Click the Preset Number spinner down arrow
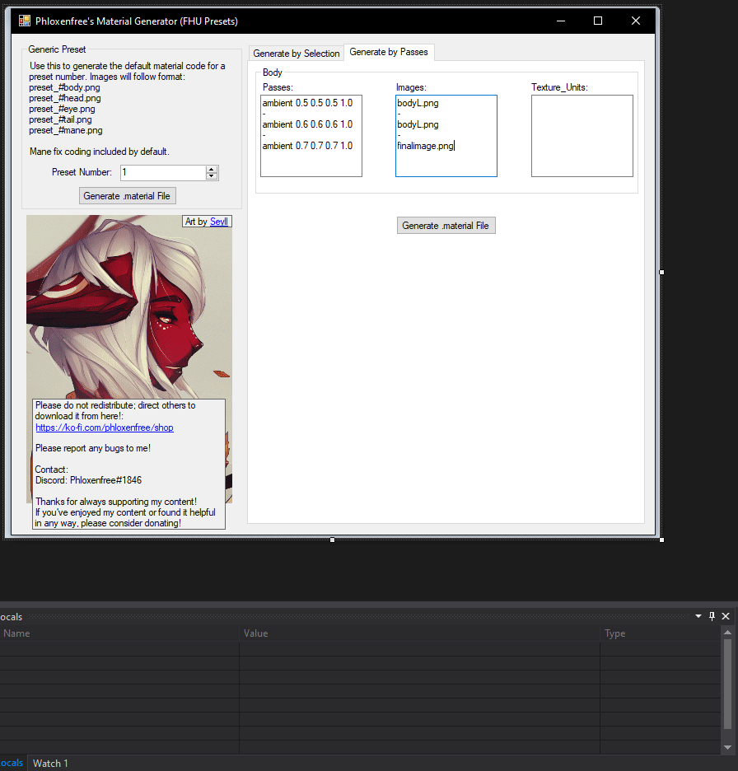This screenshot has width=738, height=771. tap(212, 176)
